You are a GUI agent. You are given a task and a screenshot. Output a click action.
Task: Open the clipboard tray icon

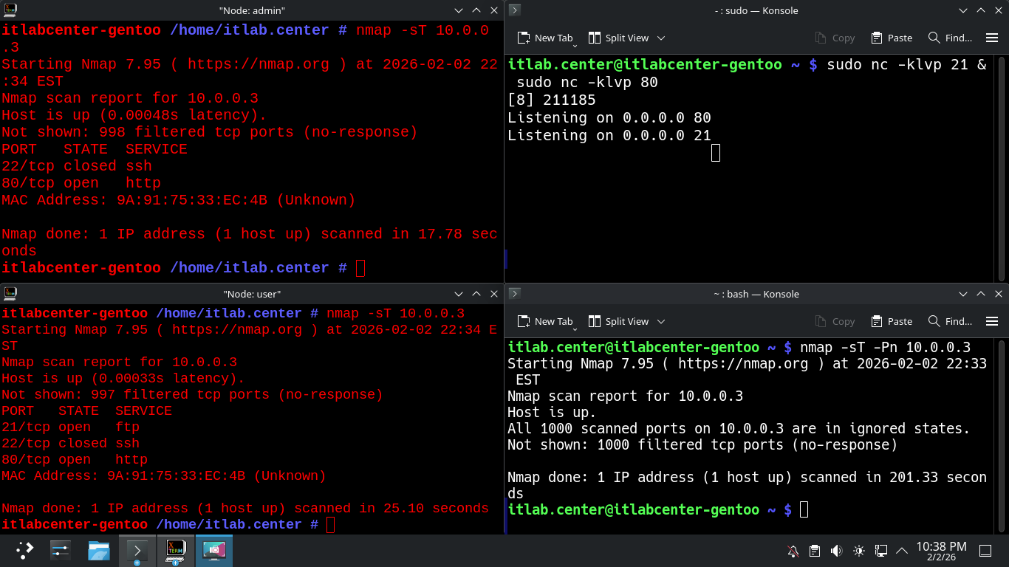(815, 551)
